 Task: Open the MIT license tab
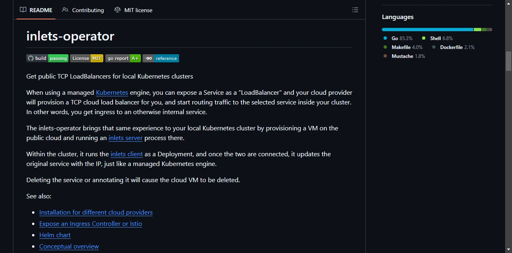(x=133, y=10)
